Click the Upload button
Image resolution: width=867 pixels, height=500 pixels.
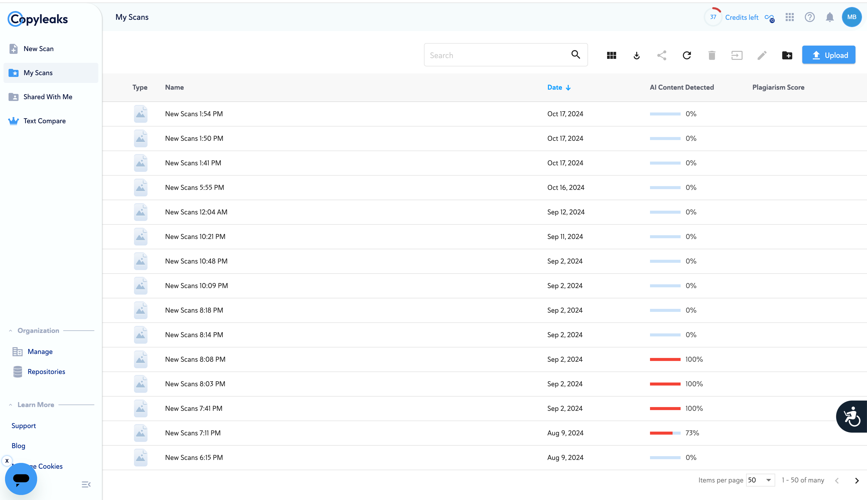click(829, 55)
